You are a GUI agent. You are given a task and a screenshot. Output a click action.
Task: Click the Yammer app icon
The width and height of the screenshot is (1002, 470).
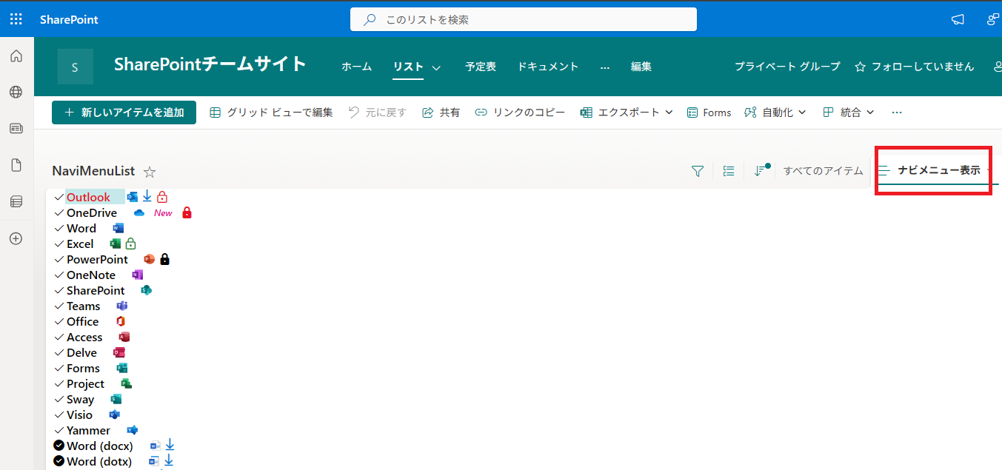[x=132, y=430]
